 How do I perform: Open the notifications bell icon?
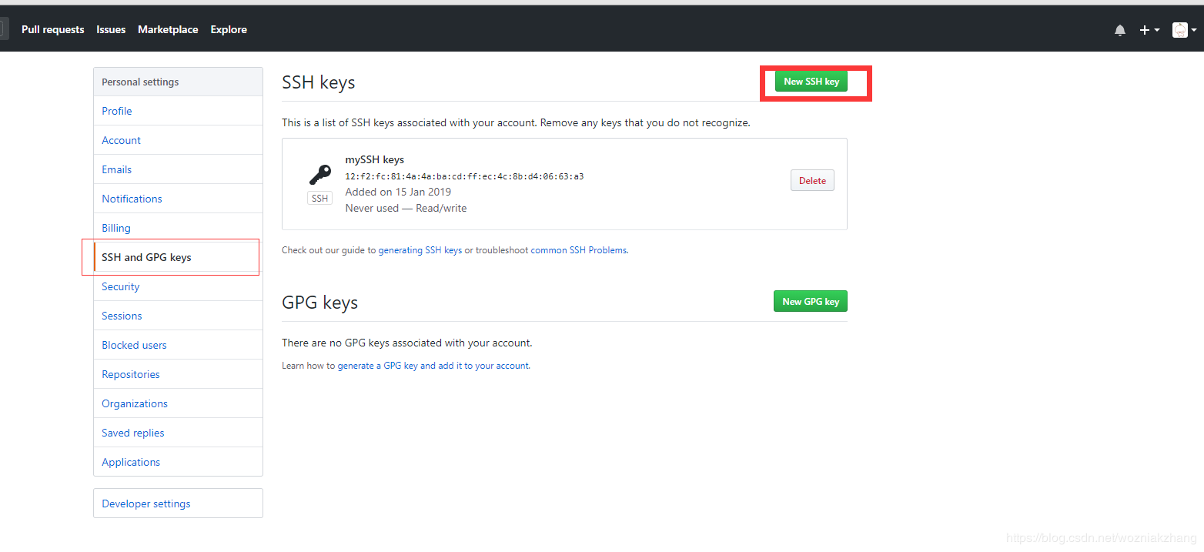pyautogui.click(x=1119, y=30)
